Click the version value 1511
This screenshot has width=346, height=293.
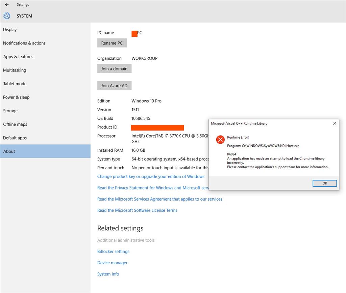click(x=135, y=110)
